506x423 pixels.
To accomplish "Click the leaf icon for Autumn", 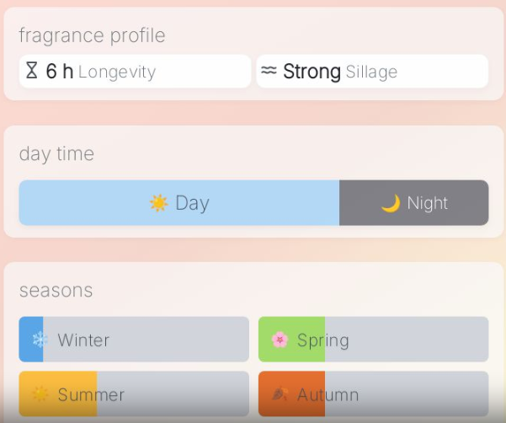I will 280,394.
